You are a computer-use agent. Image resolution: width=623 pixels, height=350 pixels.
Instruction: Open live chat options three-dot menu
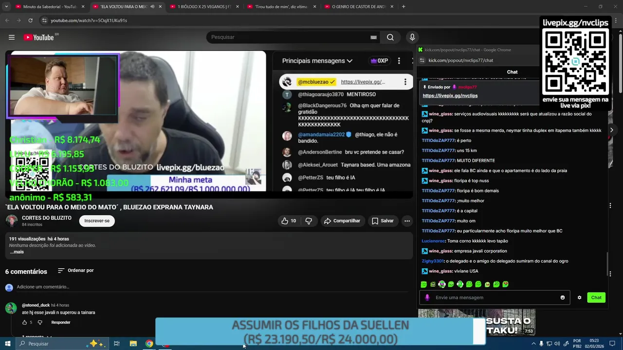(399, 61)
